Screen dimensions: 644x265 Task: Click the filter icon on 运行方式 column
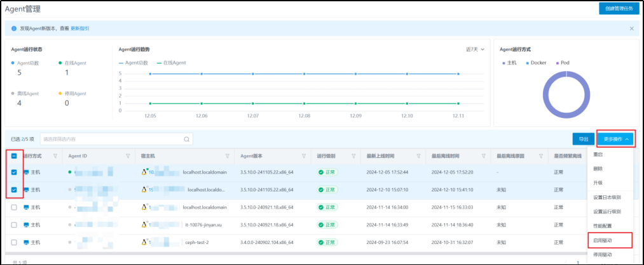coord(55,156)
